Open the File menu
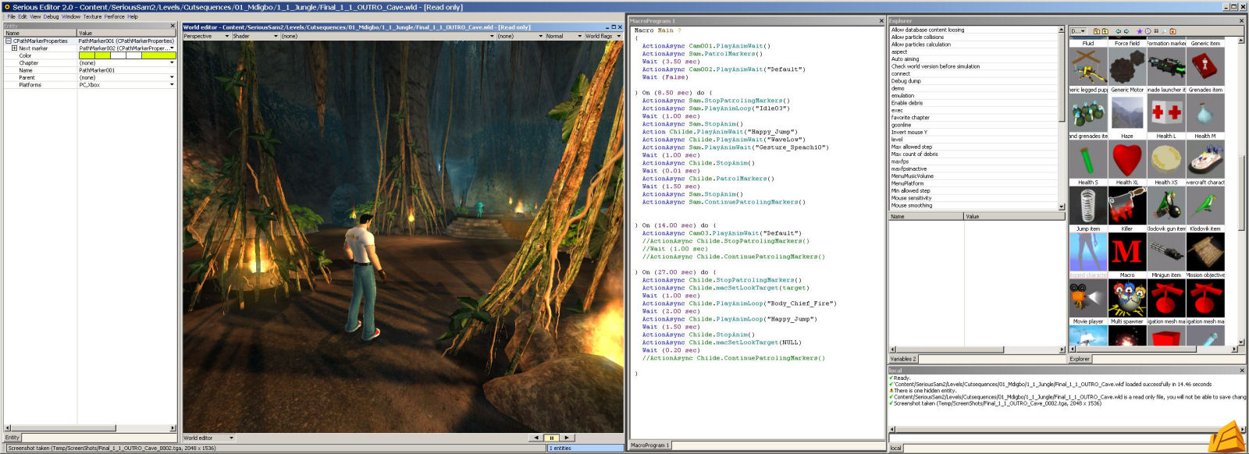The image size is (1249, 454). click(11, 16)
